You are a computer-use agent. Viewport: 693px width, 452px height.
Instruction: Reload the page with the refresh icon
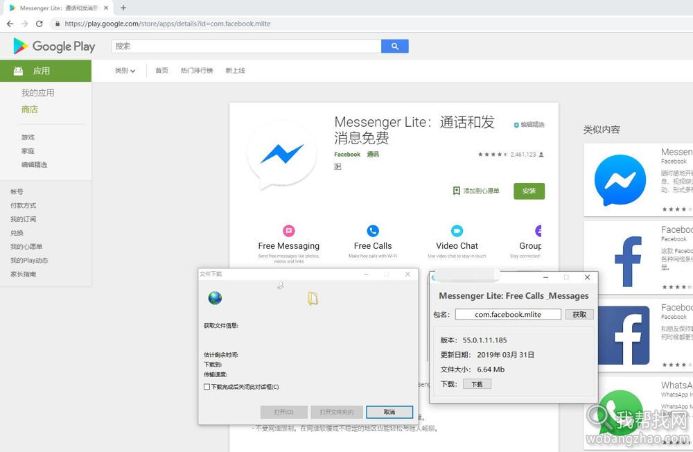[40, 24]
